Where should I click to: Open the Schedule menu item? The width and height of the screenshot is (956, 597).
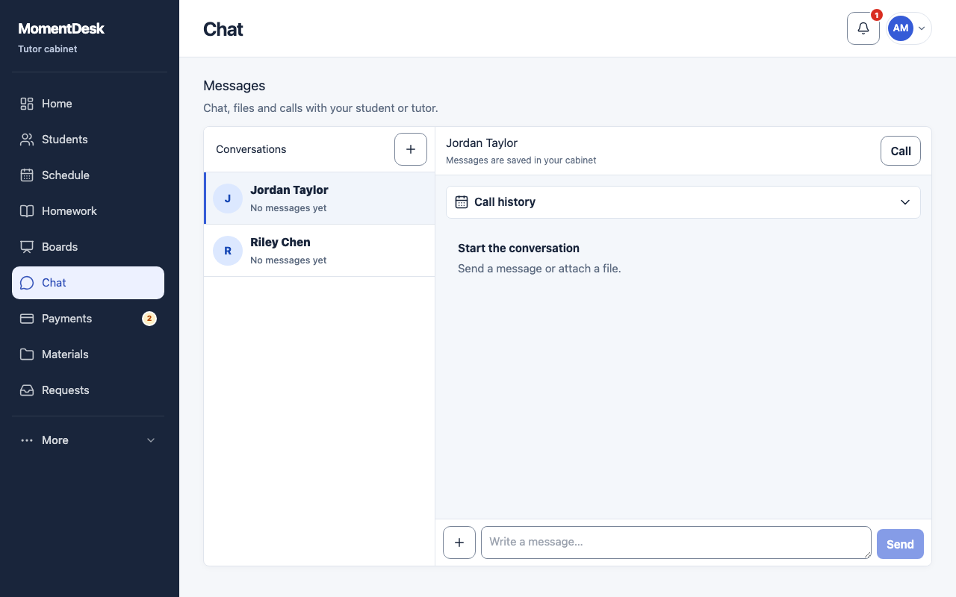(x=88, y=175)
